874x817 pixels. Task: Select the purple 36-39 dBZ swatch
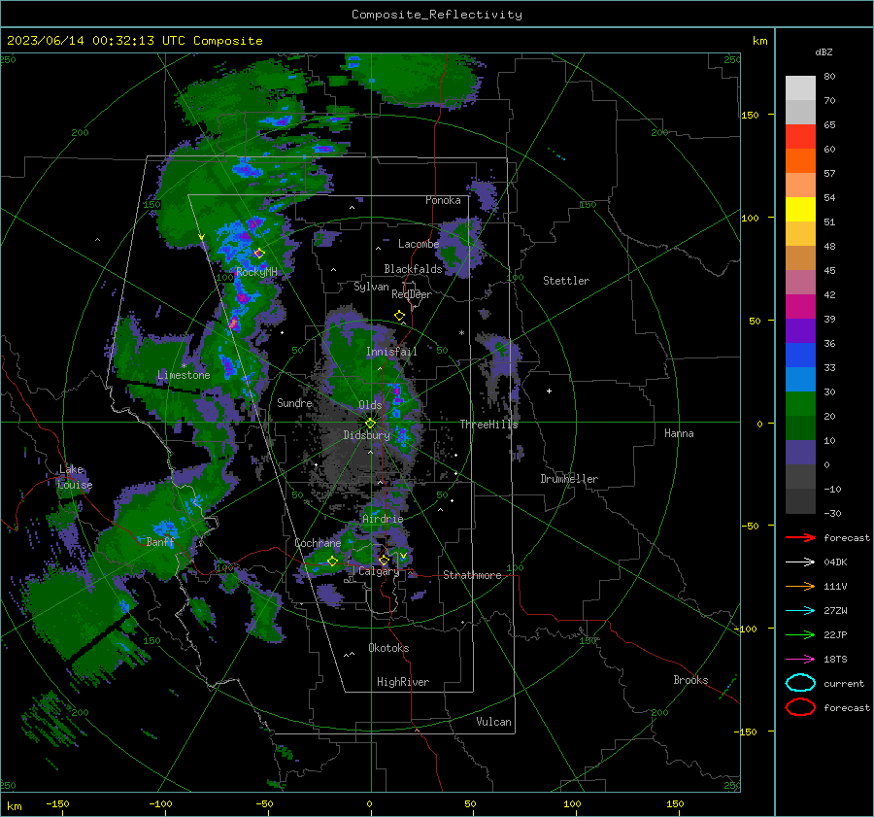click(x=800, y=331)
